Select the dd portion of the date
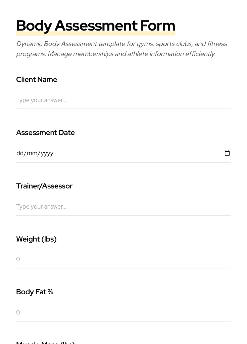The height and width of the screenshot is (344, 247). (x=20, y=153)
